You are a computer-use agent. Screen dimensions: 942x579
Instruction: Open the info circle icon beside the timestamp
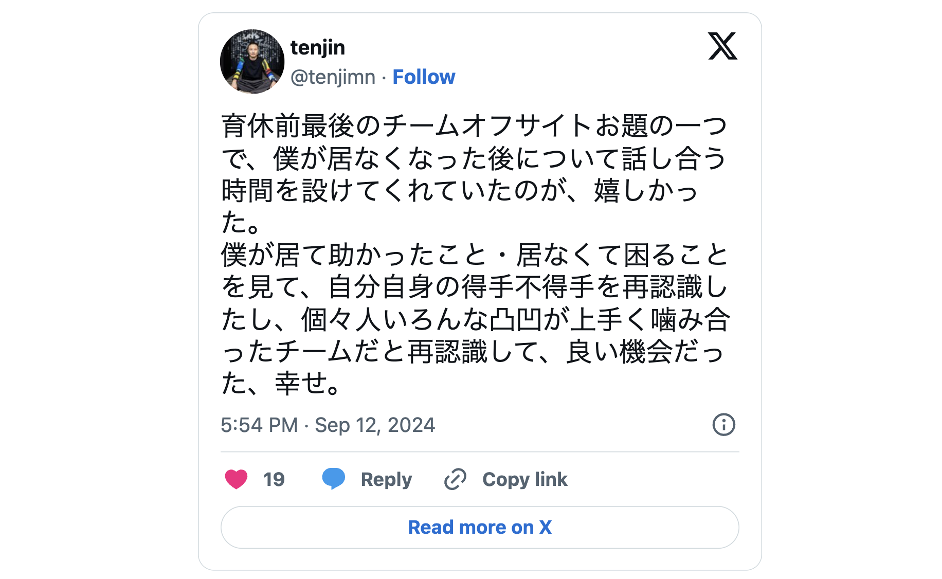click(723, 425)
